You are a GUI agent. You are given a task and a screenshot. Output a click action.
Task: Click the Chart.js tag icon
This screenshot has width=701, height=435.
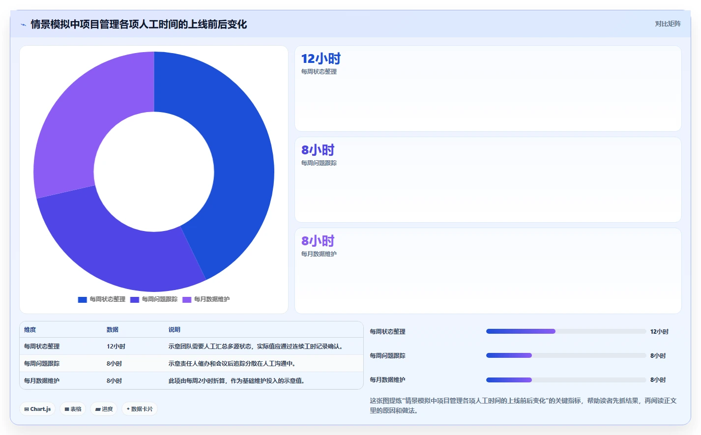[27, 409]
